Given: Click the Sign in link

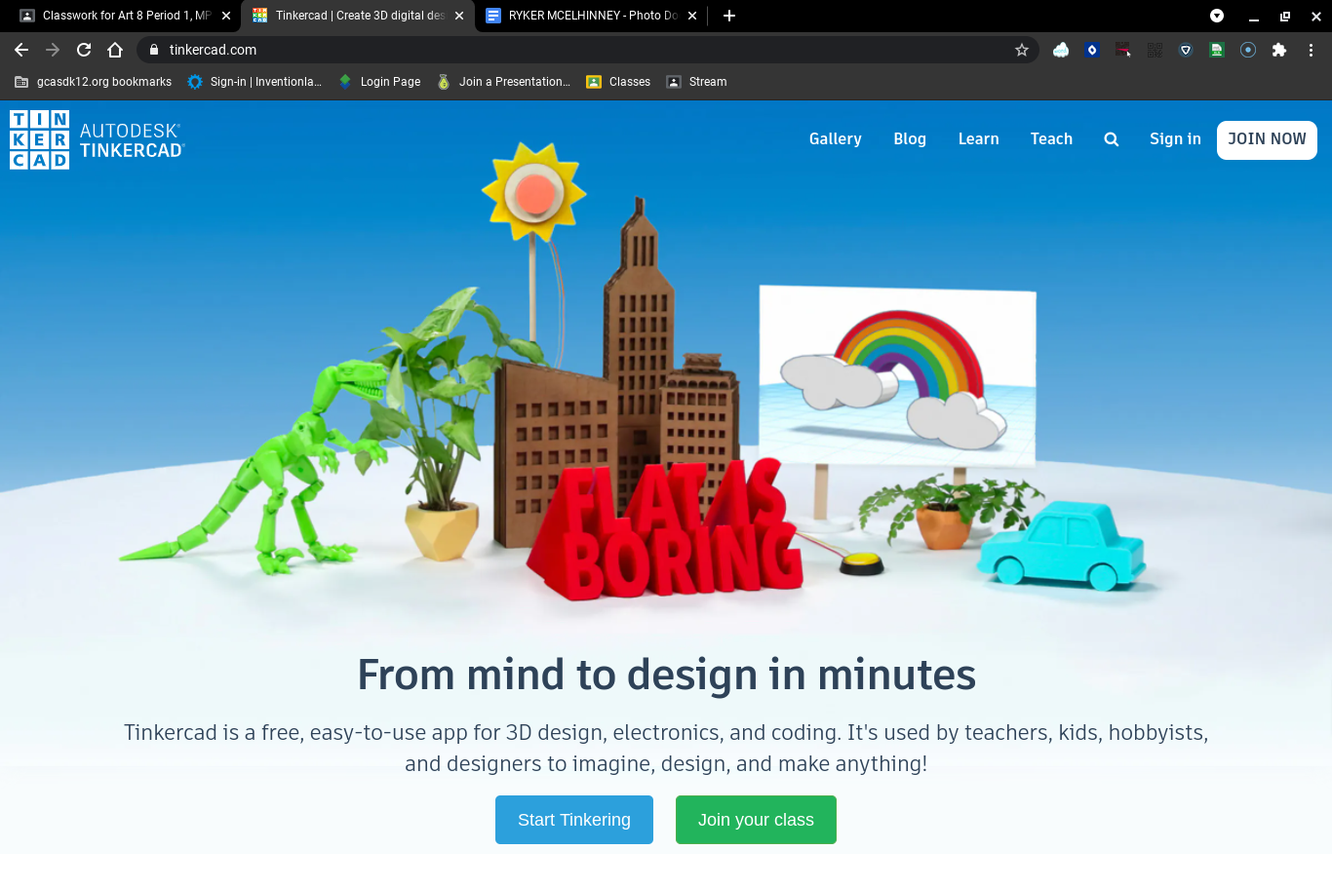Looking at the screenshot, I should click(1175, 139).
